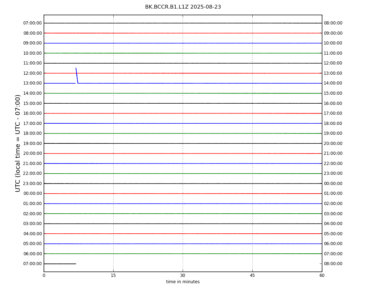
Task: Select left-axis label 13:00:00
Action: tap(32, 83)
